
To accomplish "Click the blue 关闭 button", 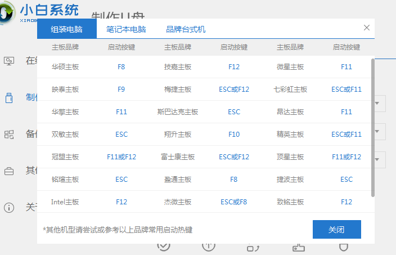I will click(x=336, y=229).
